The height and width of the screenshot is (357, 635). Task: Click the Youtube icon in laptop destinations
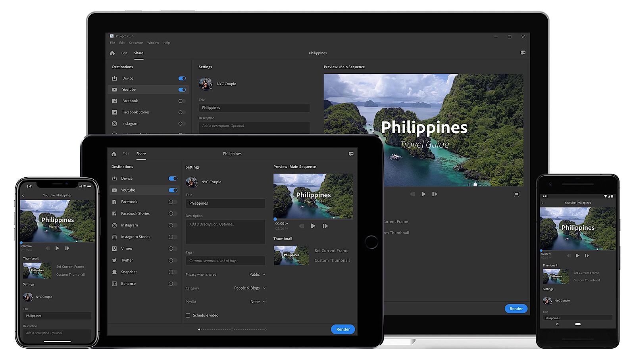click(x=114, y=90)
